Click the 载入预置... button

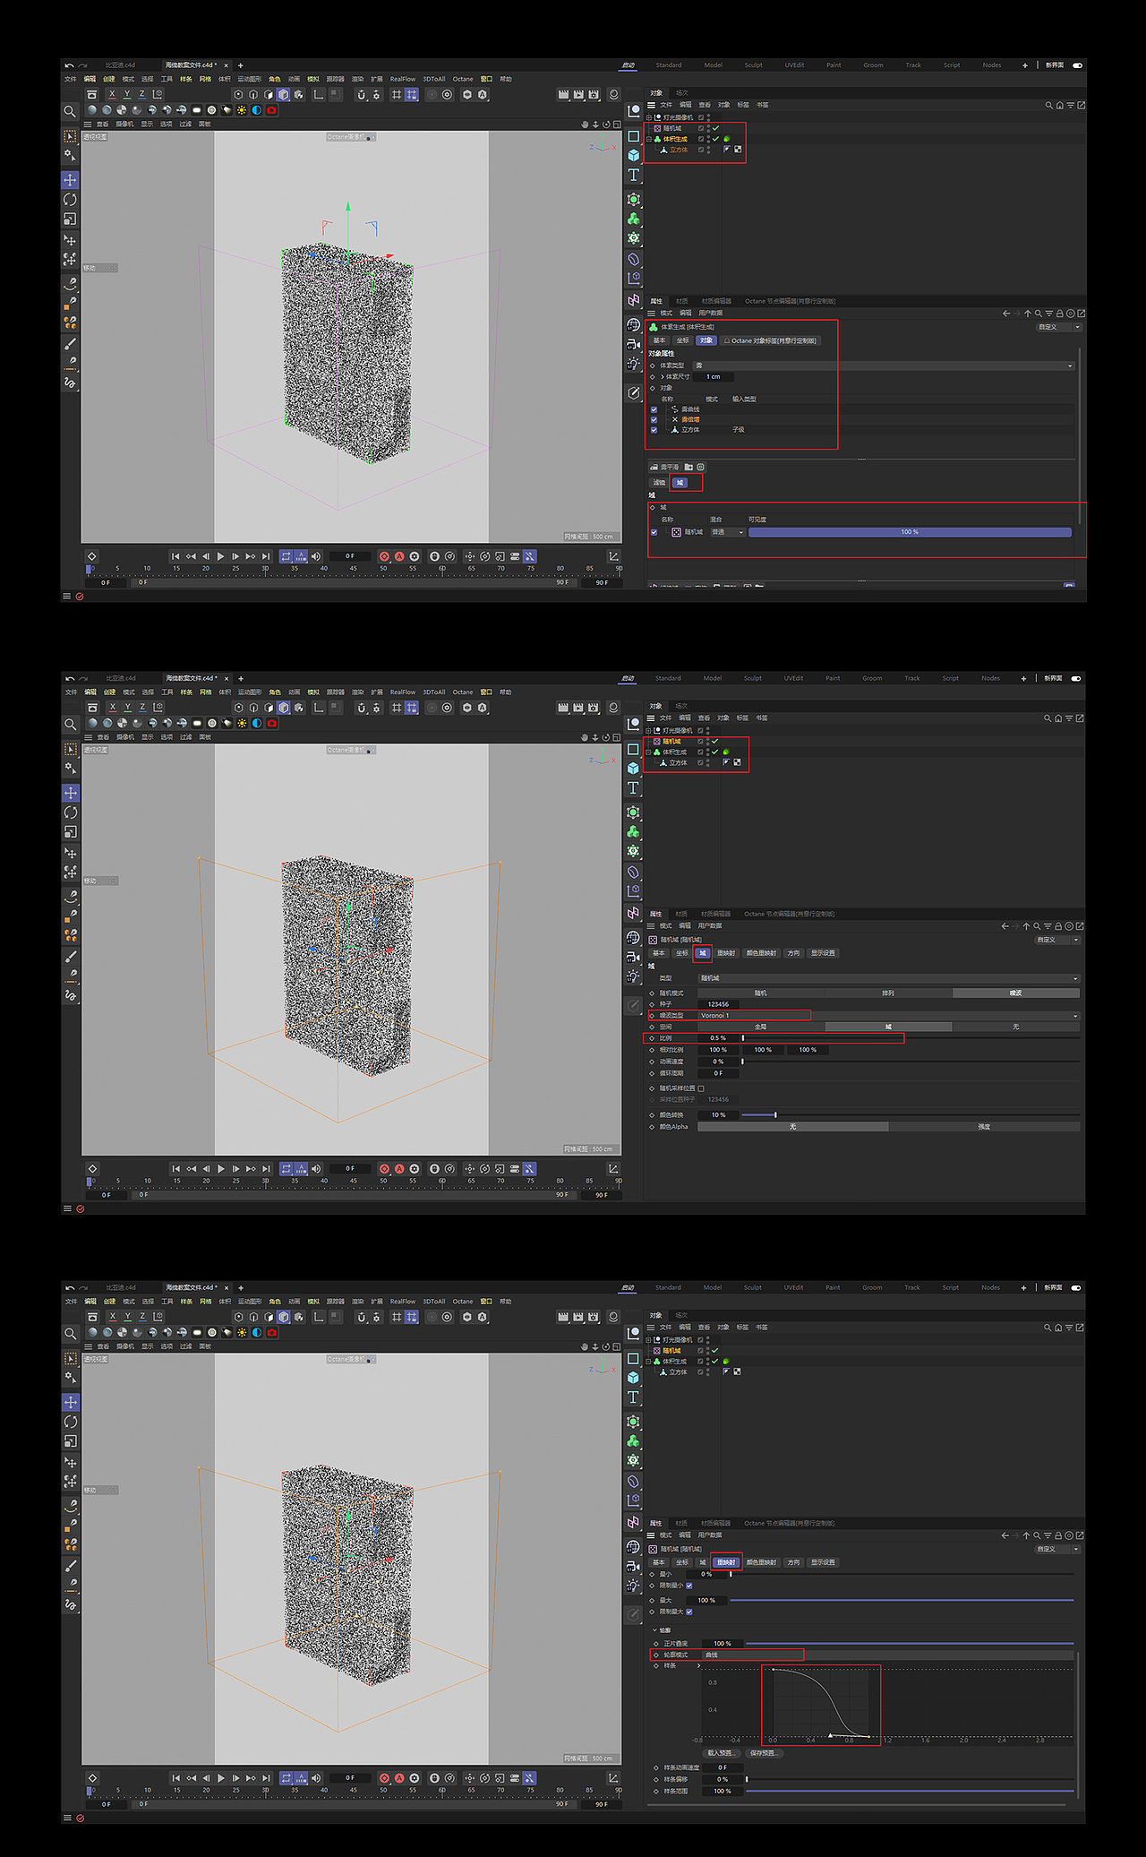[720, 1753]
